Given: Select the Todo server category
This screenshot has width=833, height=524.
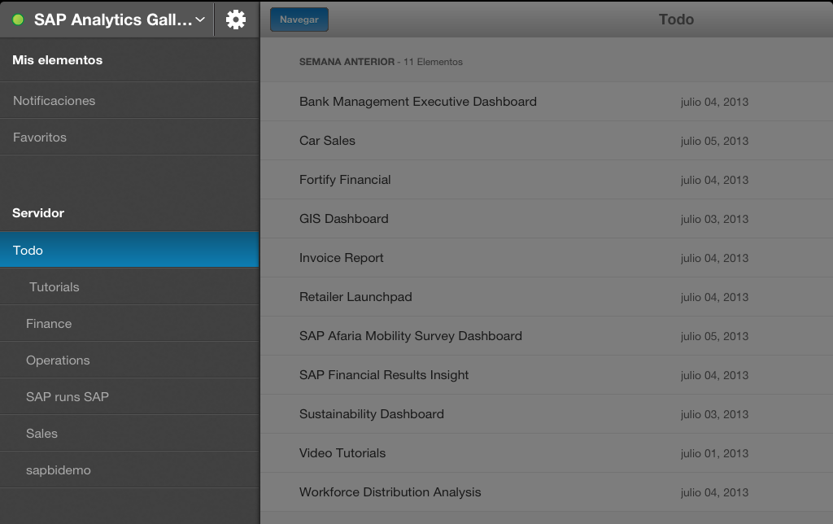Looking at the screenshot, I should pyautogui.click(x=28, y=251).
